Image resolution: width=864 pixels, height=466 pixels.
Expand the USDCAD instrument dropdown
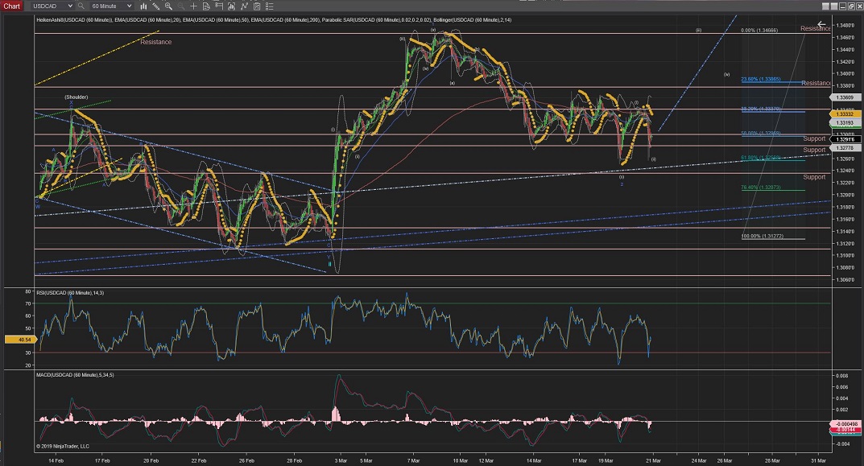coord(70,6)
